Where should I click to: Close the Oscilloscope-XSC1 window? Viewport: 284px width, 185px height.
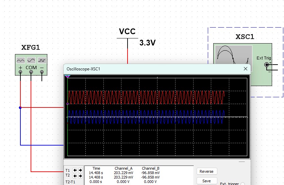[246, 69]
